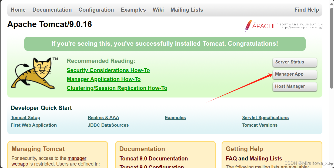The image size is (334, 168).
Task: Click Find Help in the navigation bar
Action: 307,10
